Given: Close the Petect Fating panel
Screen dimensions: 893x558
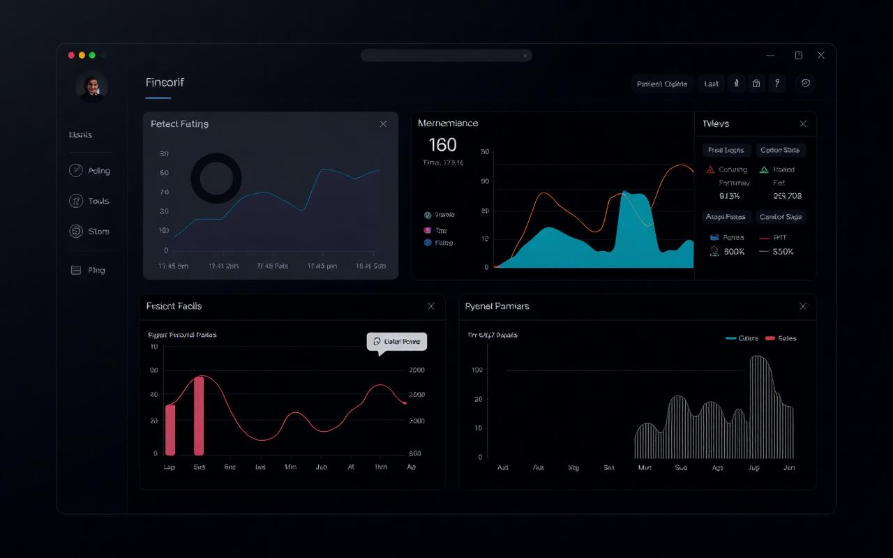Looking at the screenshot, I should (383, 123).
